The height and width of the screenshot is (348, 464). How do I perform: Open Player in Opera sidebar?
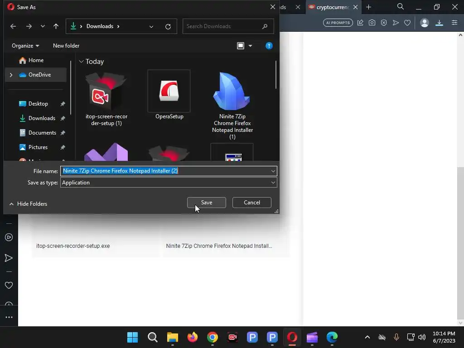pyautogui.click(x=9, y=237)
